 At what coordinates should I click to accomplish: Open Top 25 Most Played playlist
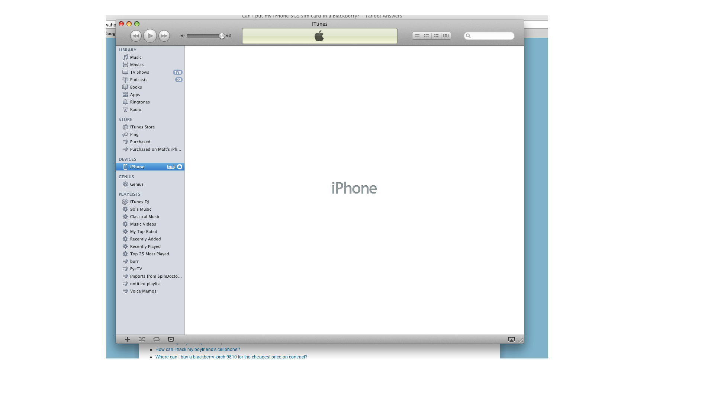pos(150,254)
